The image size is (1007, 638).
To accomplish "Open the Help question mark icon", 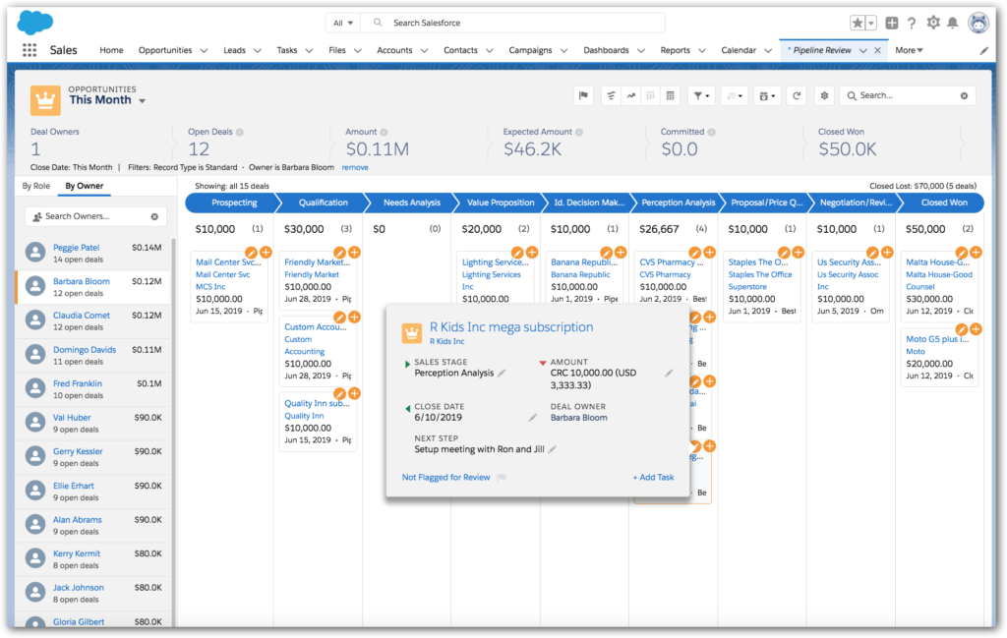I will 912,24.
